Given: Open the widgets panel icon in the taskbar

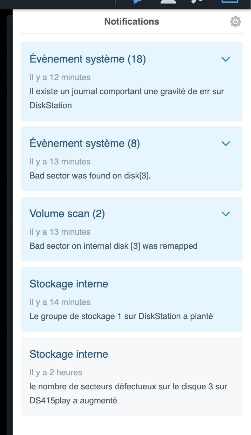Looking at the screenshot, I should (230, 1).
